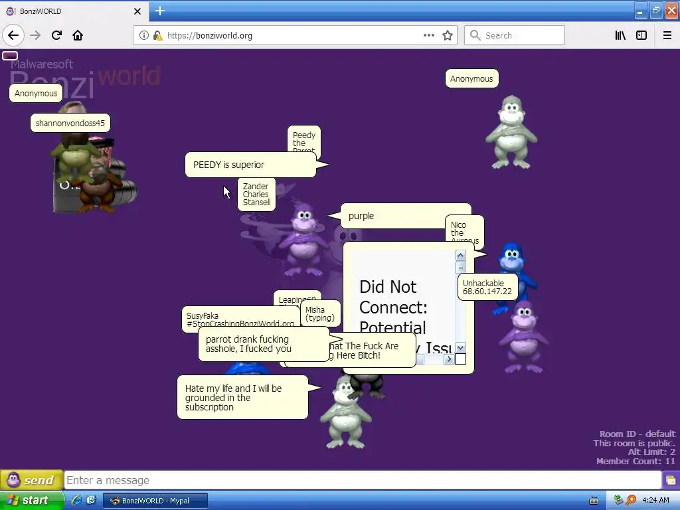Click the "Hate my life" speech bubble
This screenshot has height=510, width=680.
[x=243, y=397]
